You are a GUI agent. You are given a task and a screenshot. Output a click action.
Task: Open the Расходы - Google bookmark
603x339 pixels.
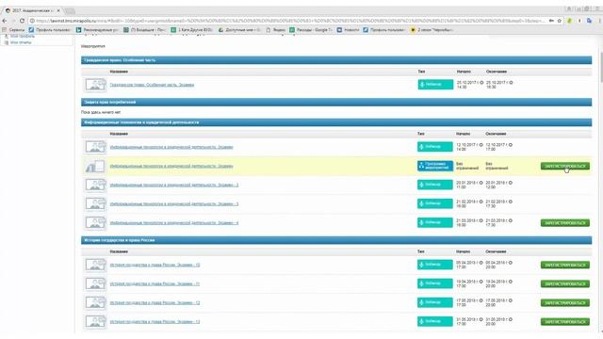(x=311, y=29)
